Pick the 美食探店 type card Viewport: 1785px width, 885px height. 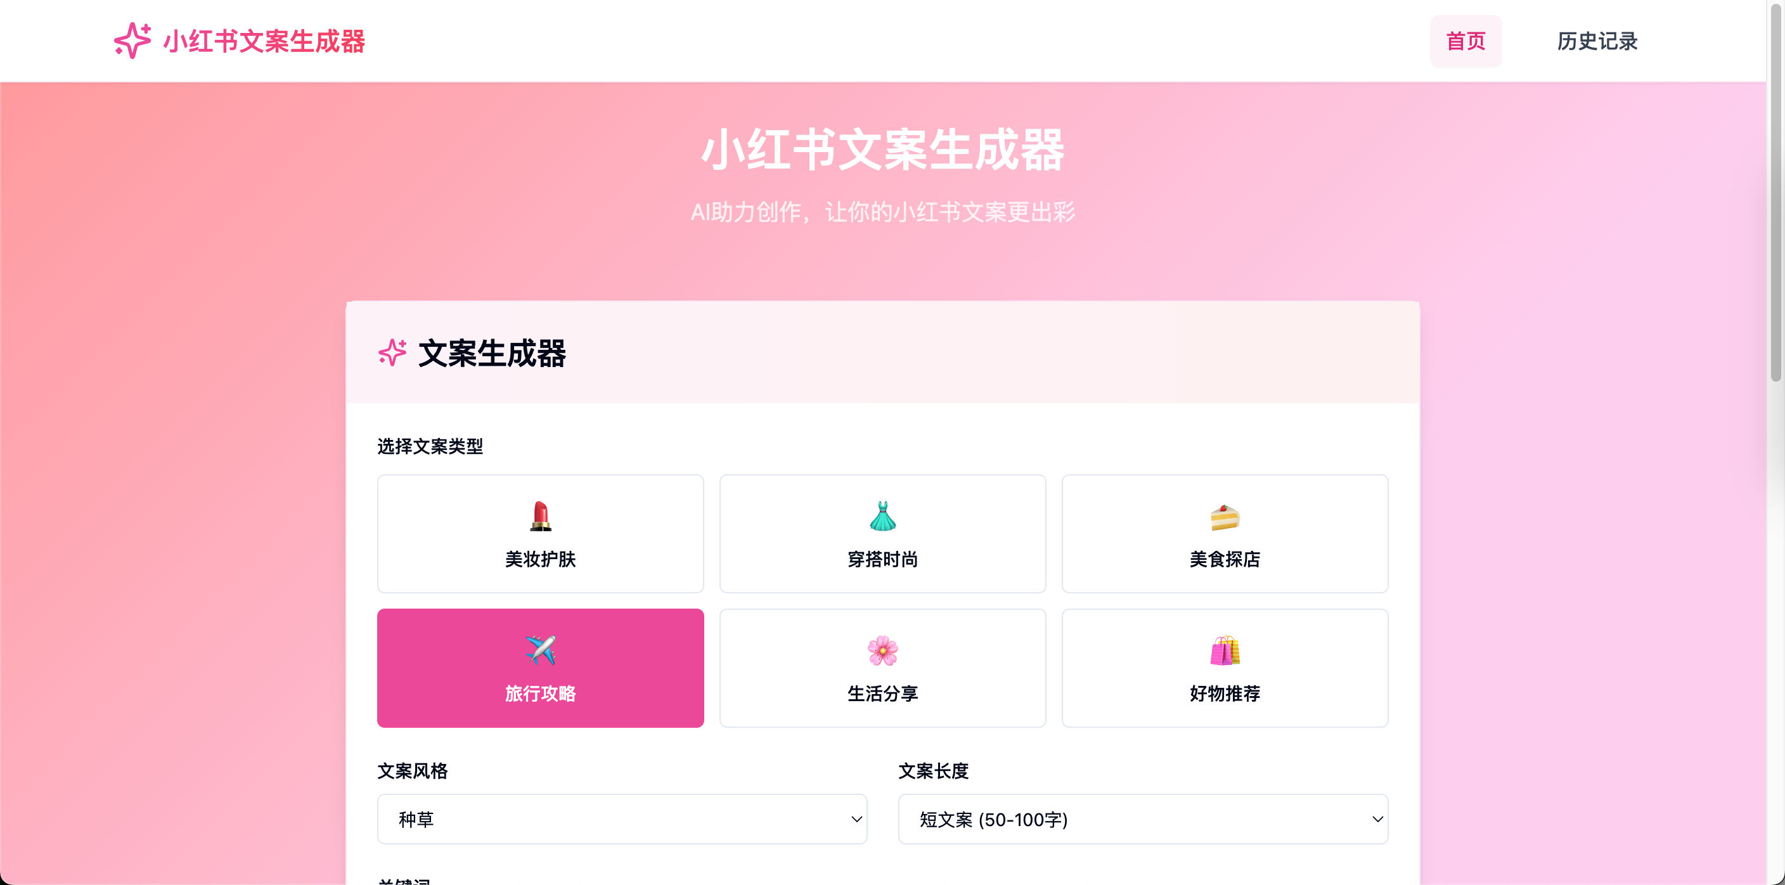1225,534
